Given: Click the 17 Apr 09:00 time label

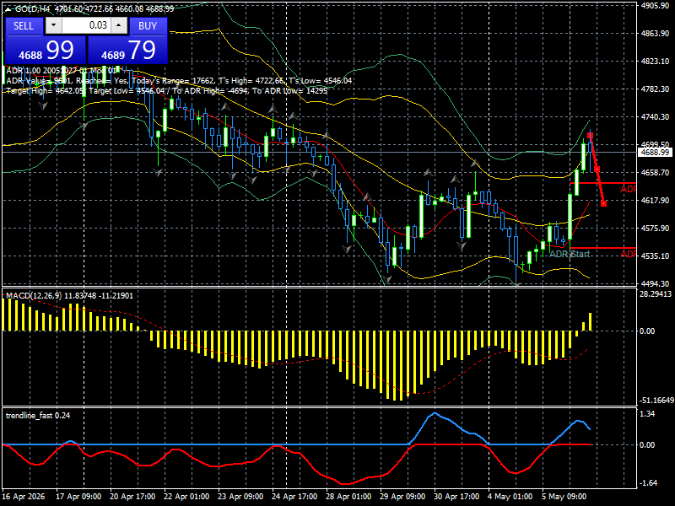Looking at the screenshot, I should coord(78,496).
